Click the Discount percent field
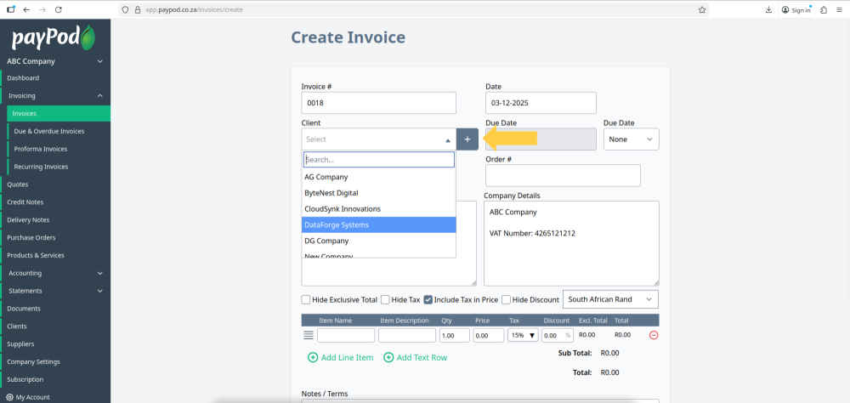Viewport: 850px width, 403px height. [x=558, y=335]
